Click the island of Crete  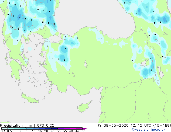30,98
